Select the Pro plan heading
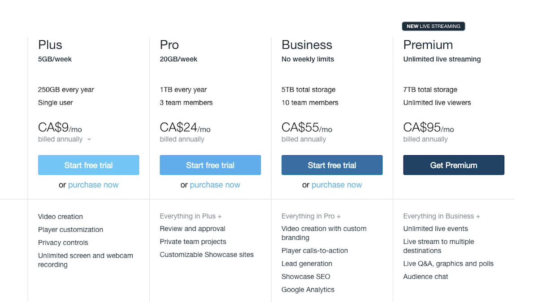The width and height of the screenshot is (538, 302). [169, 45]
